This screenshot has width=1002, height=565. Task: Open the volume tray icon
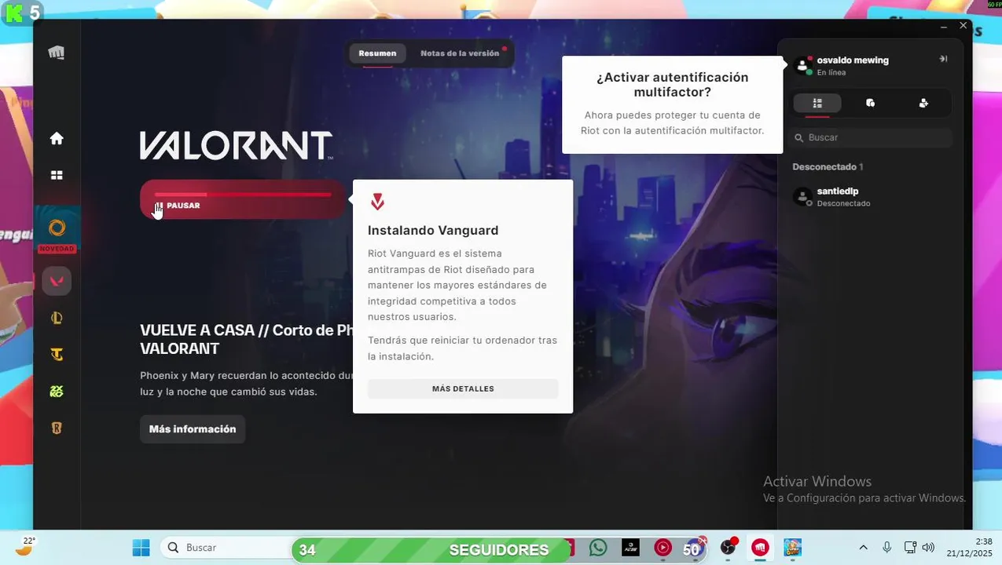tap(928, 548)
